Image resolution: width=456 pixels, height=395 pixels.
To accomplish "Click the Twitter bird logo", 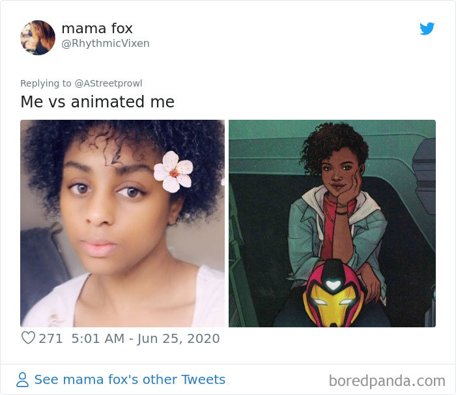I will pyautogui.click(x=427, y=29).
